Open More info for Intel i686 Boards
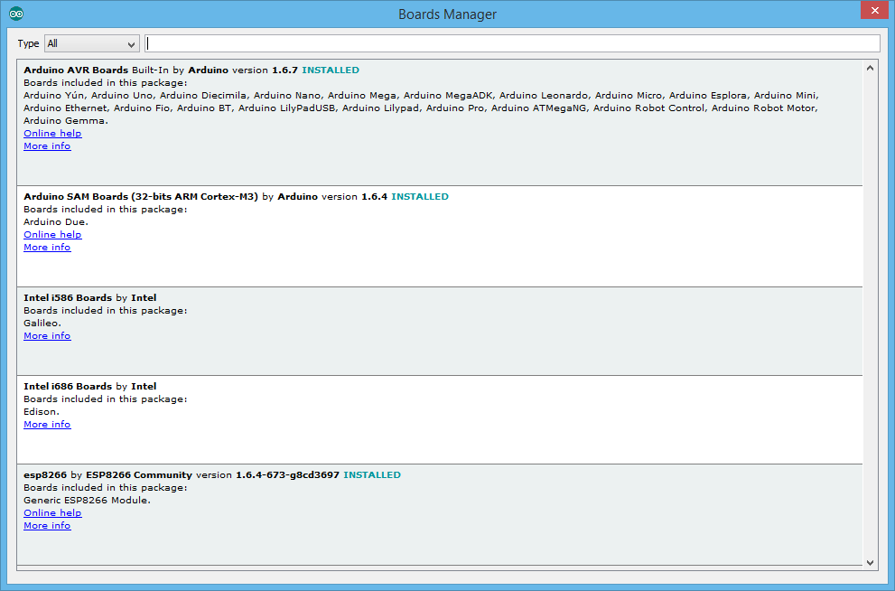 [x=47, y=424]
